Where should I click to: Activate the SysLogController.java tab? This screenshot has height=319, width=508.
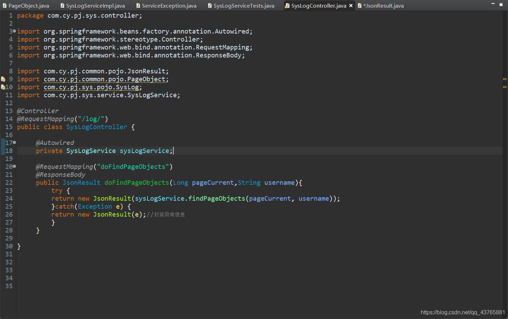(319, 6)
